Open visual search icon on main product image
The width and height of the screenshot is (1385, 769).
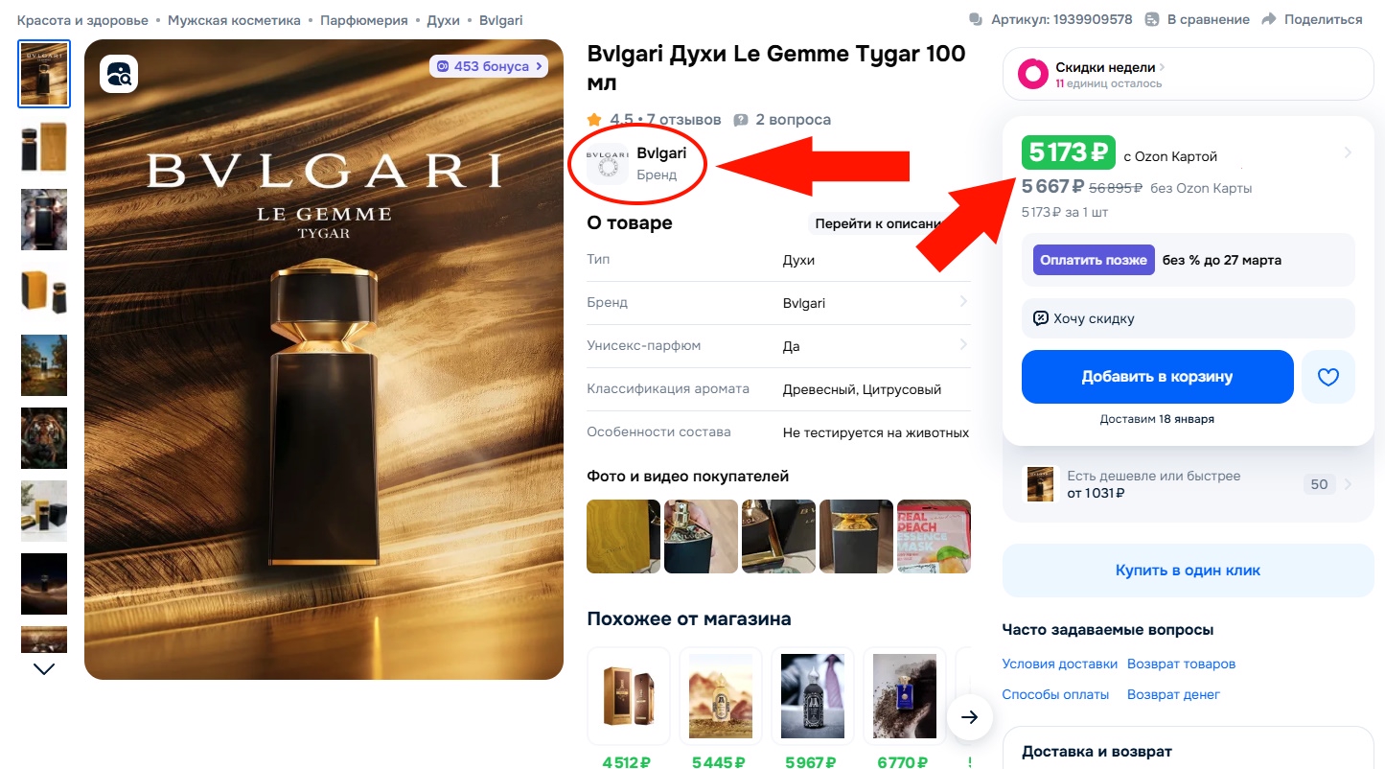(x=119, y=74)
